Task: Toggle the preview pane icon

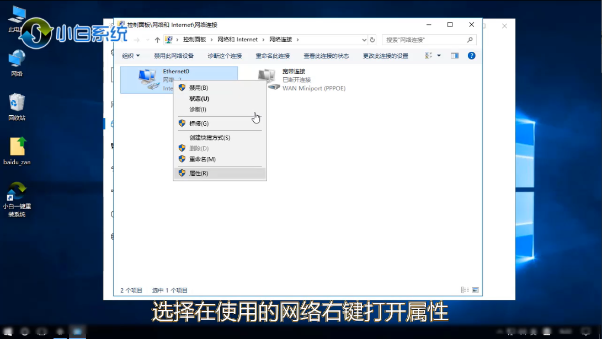Action: click(455, 56)
